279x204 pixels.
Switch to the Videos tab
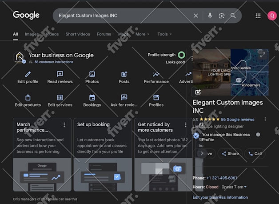pos(52,34)
